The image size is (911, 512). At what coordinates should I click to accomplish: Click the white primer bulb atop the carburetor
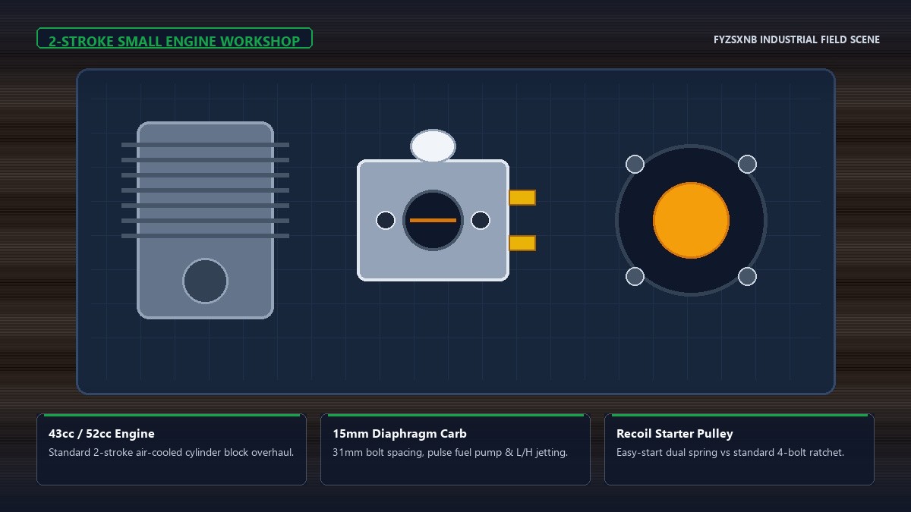tap(433, 146)
